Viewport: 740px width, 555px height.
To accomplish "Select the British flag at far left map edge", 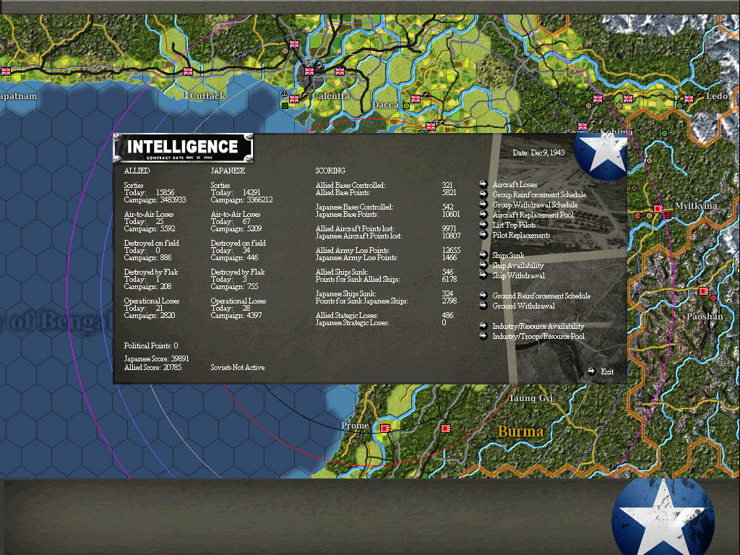I will pos(6,72).
